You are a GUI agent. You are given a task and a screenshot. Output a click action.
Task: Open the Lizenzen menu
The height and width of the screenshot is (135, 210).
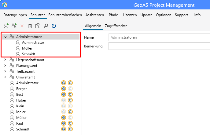coord(130,15)
